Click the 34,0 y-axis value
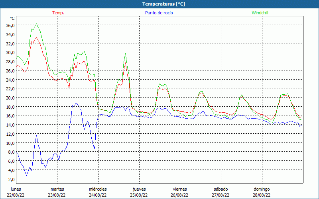Image resolution: width=319 pixels, height=199 pixels. (10, 35)
